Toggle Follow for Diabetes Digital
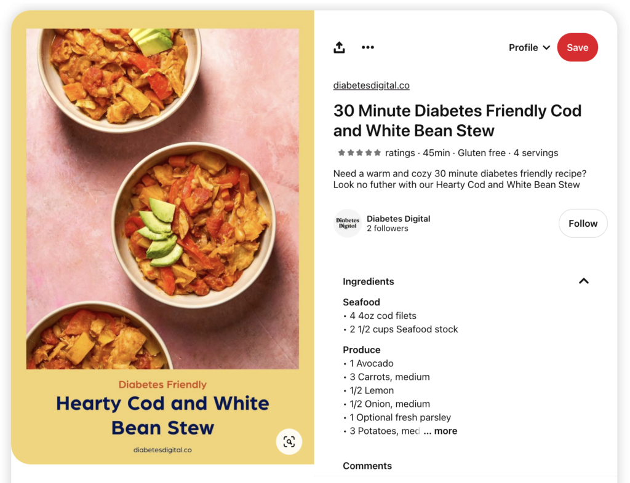Viewport: 630px width, 483px height. click(583, 223)
